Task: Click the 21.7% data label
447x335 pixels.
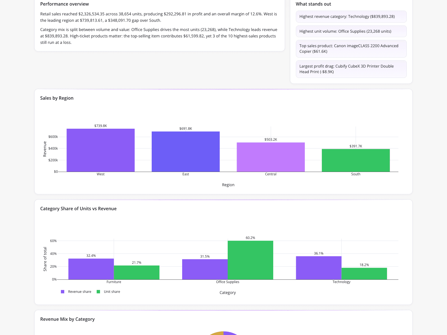Action: (x=137, y=263)
